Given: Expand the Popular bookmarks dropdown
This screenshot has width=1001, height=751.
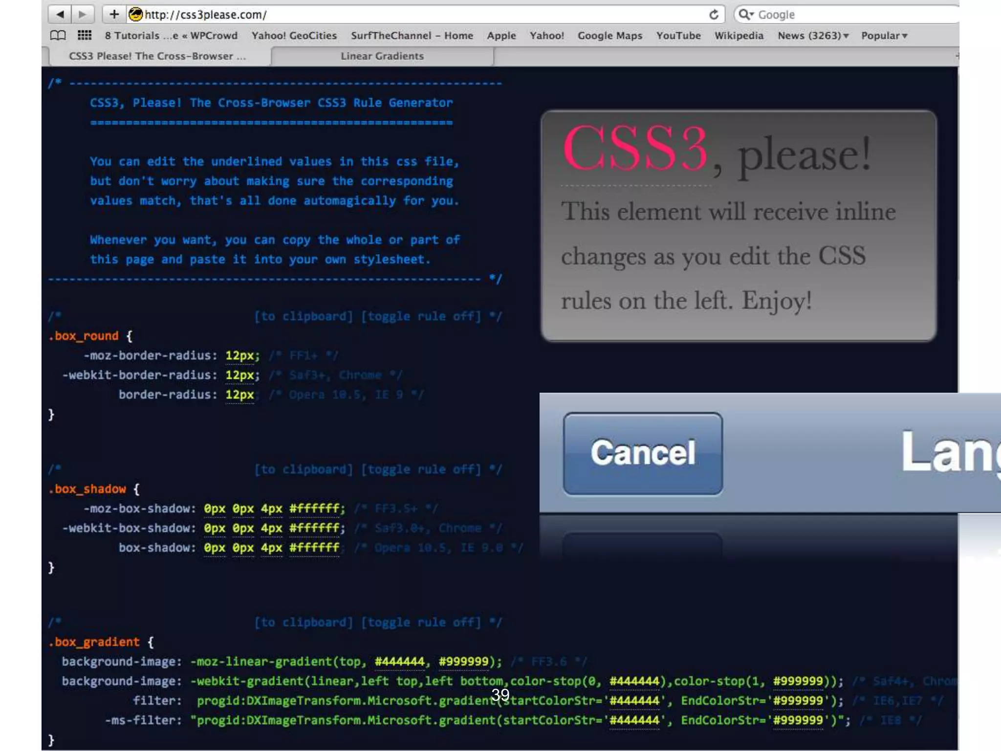Looking at the screenshot, I should pyautogui.click(x=884, y=36).
